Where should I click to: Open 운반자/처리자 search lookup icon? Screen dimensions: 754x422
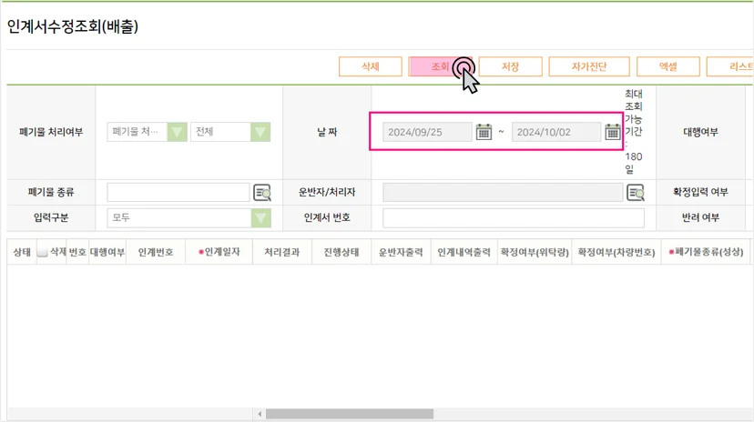coord(636,193)
